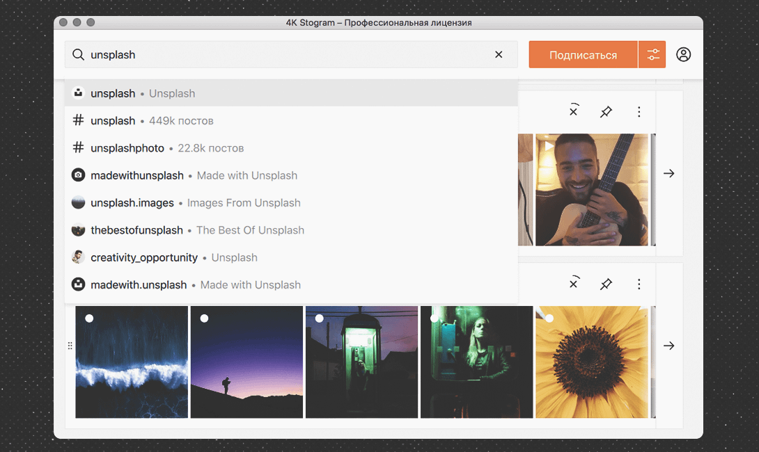The image size is (759, 452).
Task: Select the thebestofunsplash account suggestion
Action: click(x=291, y=230)
